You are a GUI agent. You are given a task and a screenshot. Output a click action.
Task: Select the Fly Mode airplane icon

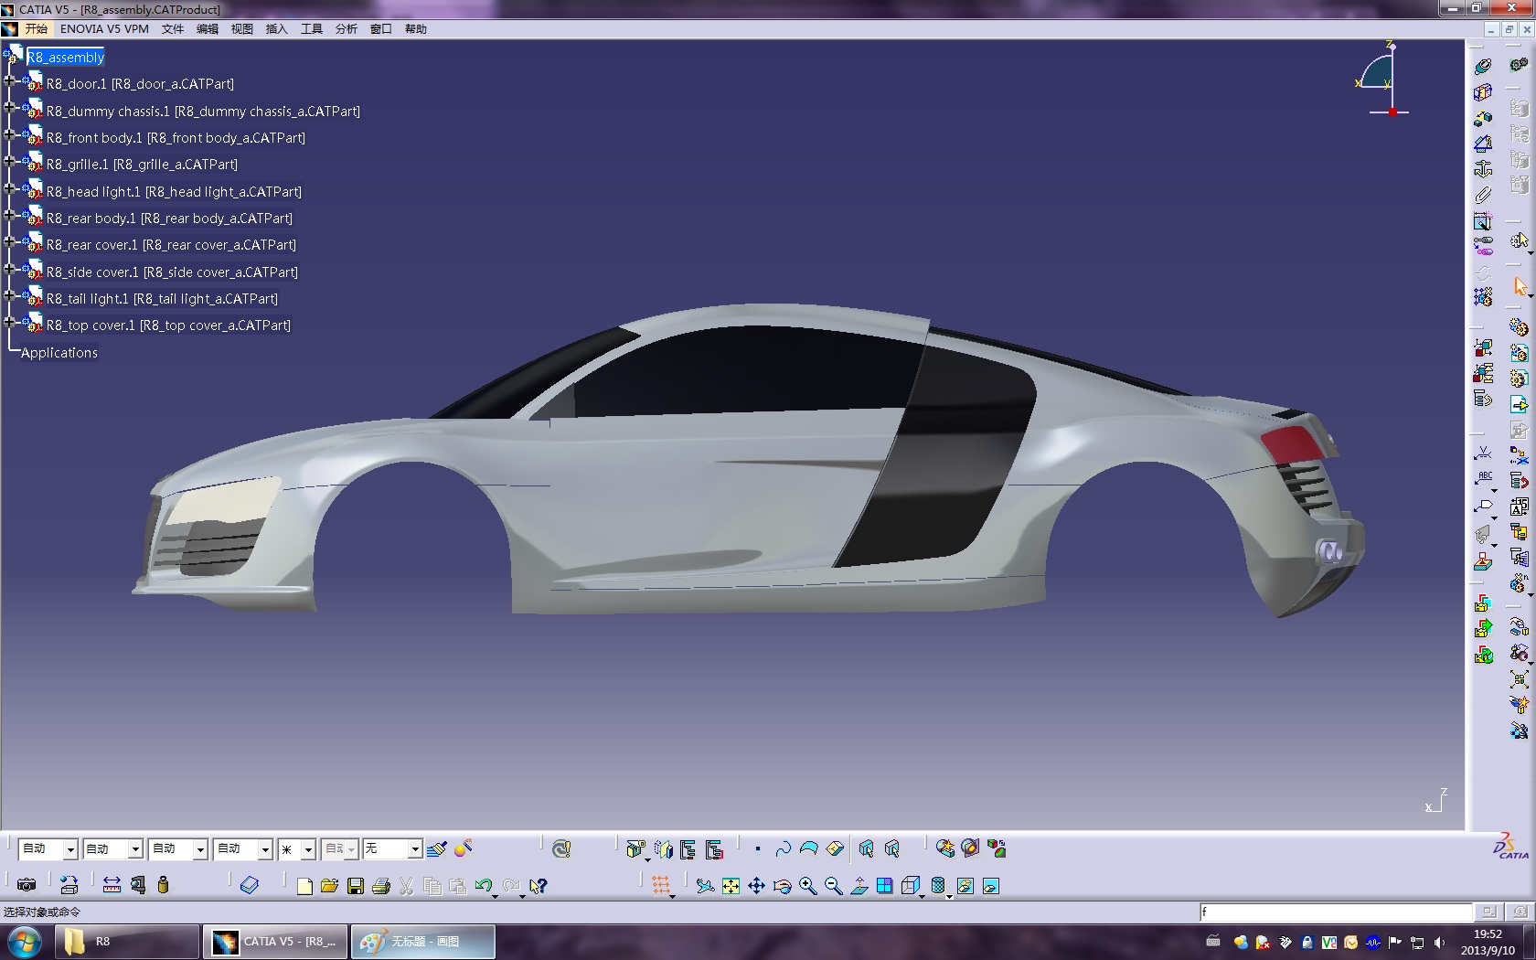tap(705, 886)
